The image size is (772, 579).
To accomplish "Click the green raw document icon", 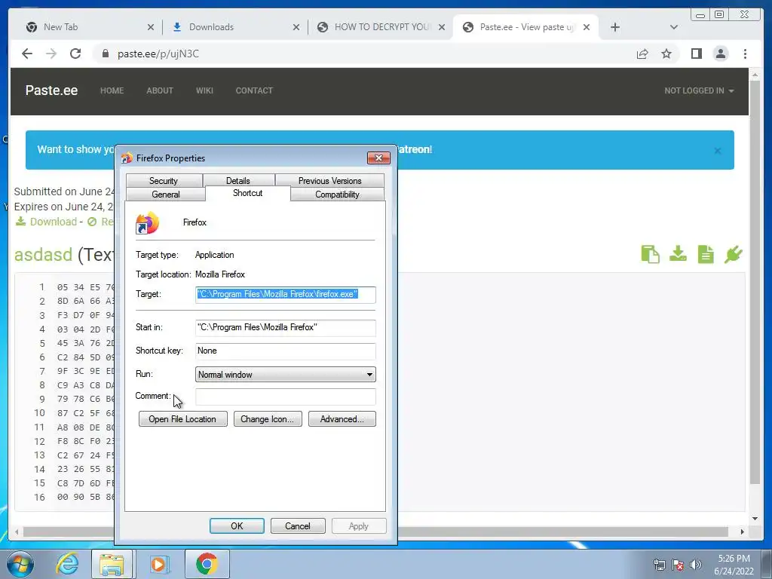I will click(706, 255).
